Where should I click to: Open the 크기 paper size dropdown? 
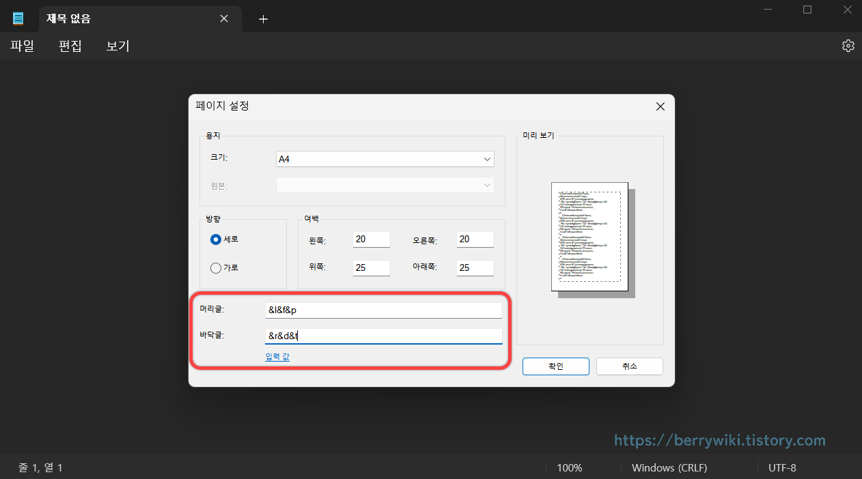pyautogui.click(x=385, y=158)
